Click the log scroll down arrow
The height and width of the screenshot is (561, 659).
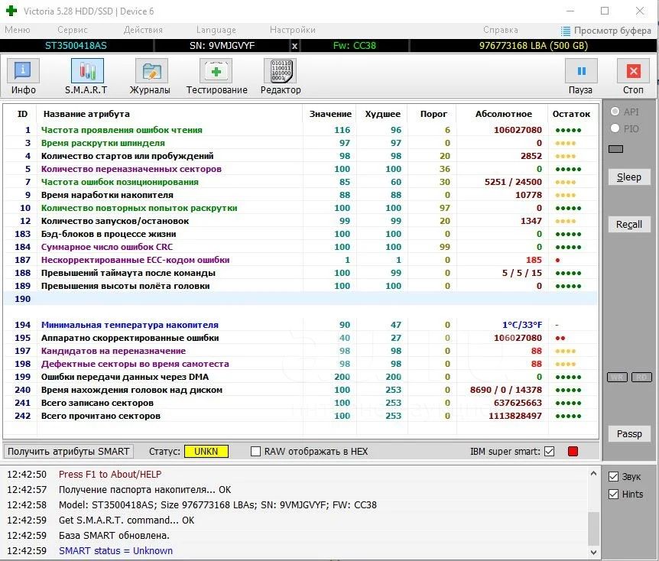593,552
